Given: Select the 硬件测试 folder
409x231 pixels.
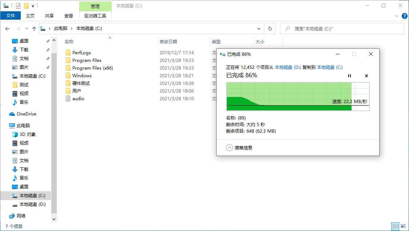Looking at the screenshot, I should coord(81,83).
